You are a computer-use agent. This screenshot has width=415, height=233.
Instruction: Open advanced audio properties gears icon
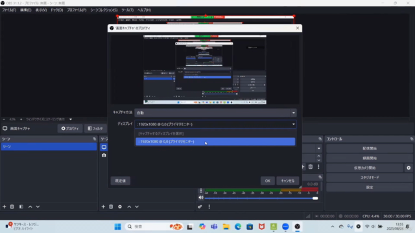[200, 206]
